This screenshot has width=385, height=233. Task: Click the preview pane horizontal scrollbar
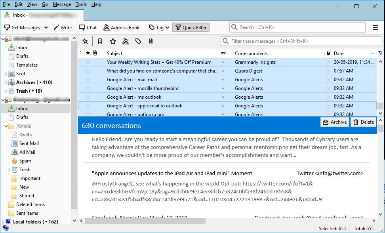[x=145, y=221]
